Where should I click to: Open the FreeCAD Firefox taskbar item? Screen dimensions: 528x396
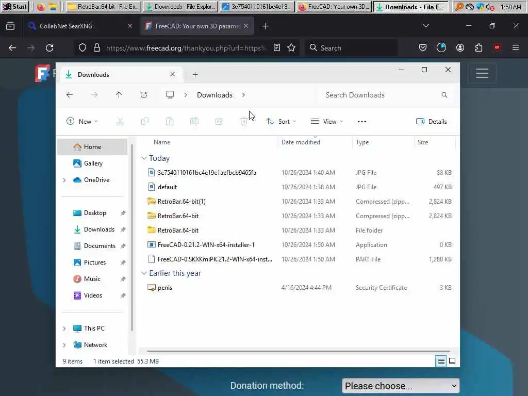pyautogui.click(x=334, y=7)
